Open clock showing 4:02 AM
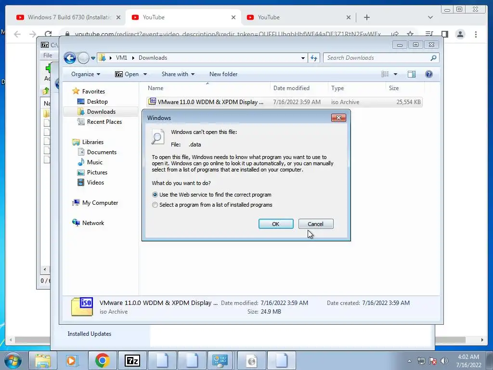Image resolution: width=493 pixels, height=370 pixels. [x=468, y=361]
